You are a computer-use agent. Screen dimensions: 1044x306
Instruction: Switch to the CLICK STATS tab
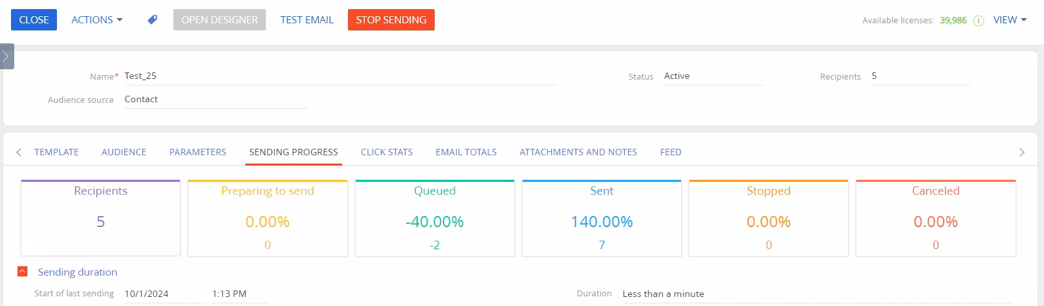(x=387, y=152)
